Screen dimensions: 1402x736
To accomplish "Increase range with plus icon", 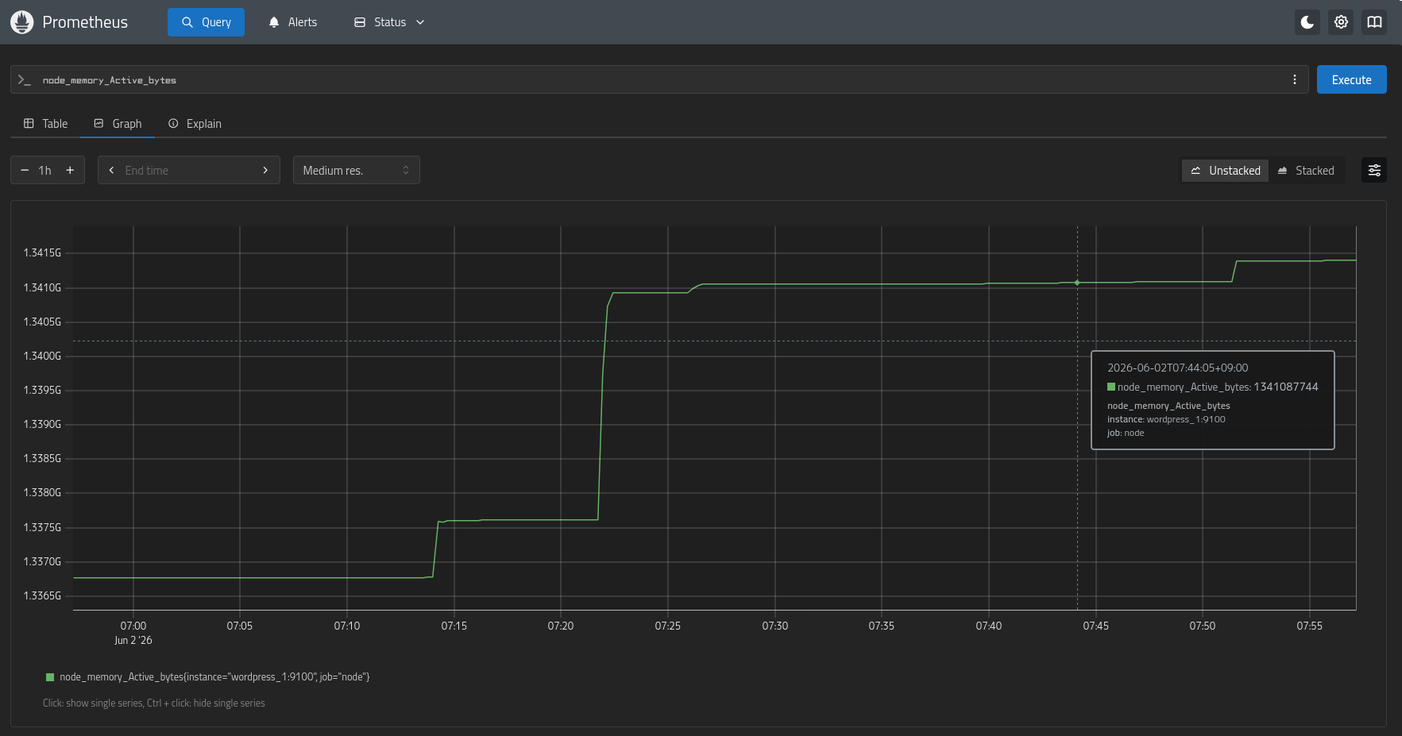I will pyautogui.click(x=70, y=170).
